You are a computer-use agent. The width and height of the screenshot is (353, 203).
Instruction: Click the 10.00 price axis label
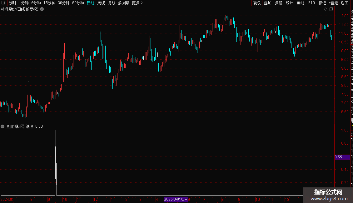click(x=344, y=51)
